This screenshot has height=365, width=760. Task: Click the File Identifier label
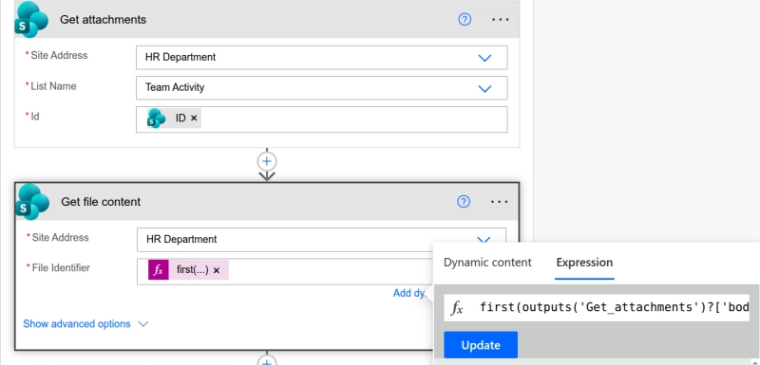click(x=61, y=268)
